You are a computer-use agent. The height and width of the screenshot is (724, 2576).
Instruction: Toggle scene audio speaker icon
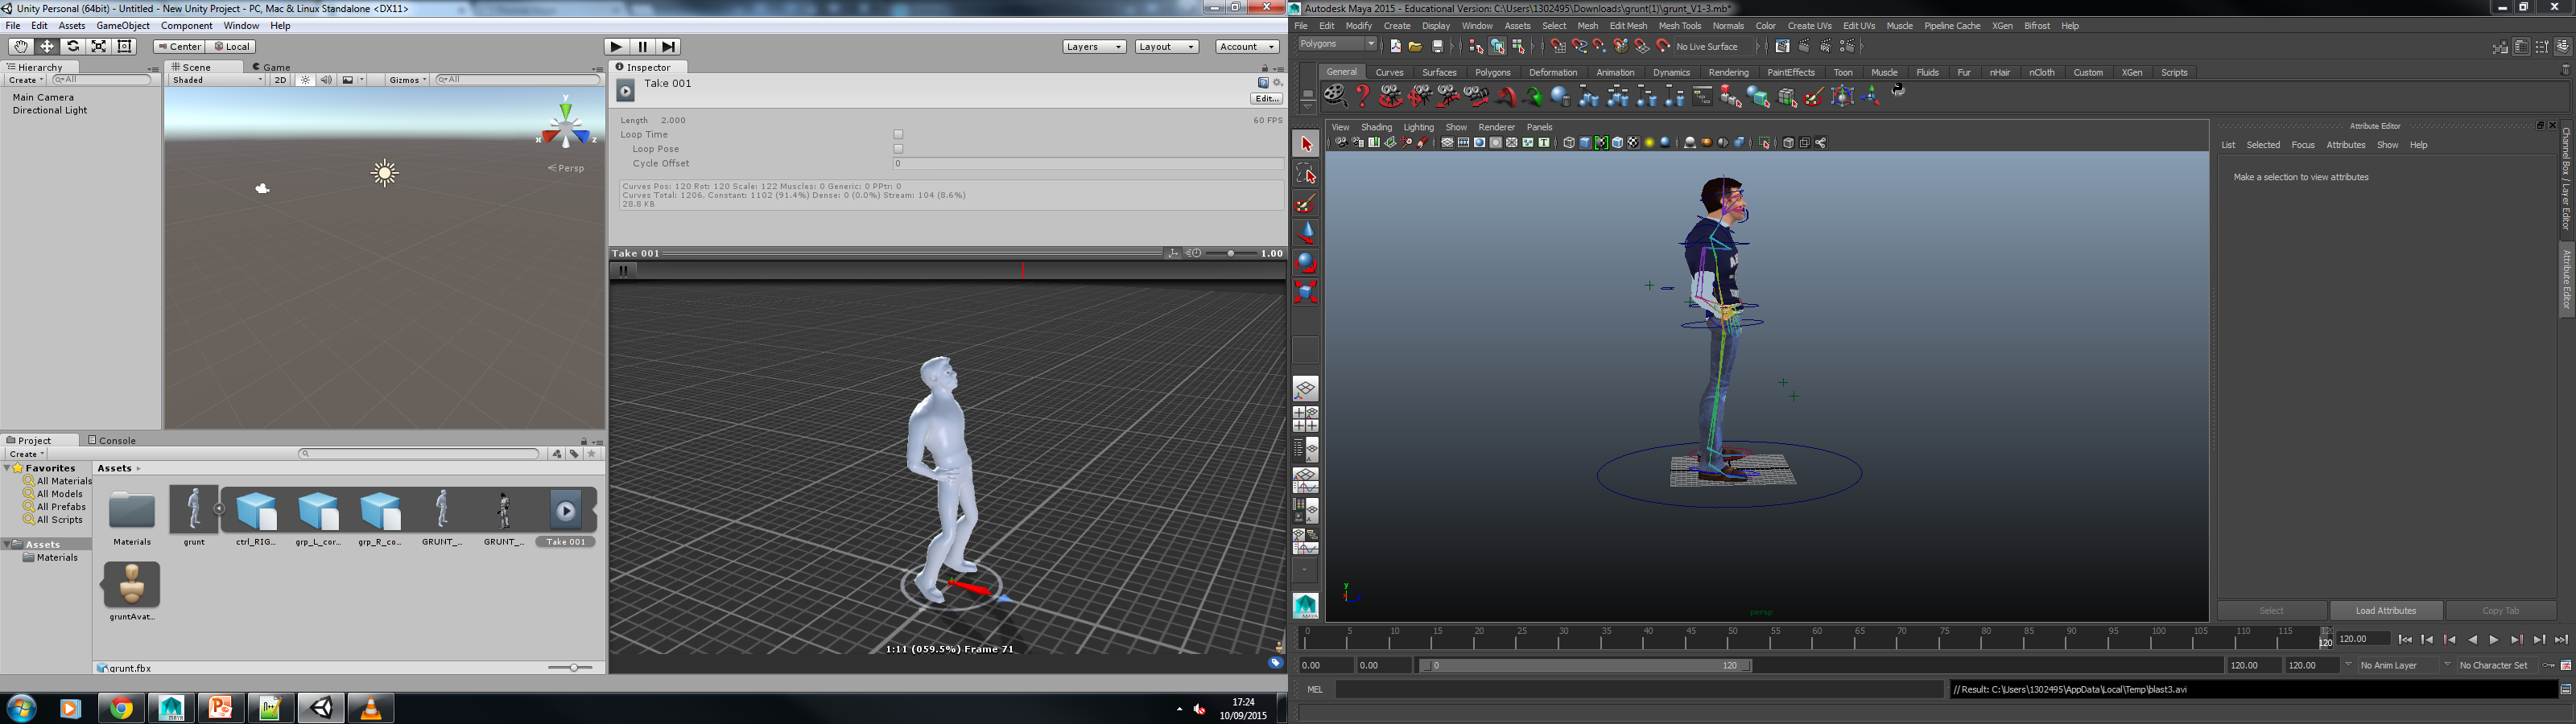(326, 80)
